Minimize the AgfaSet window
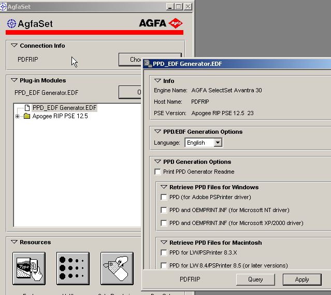Viewport: 331px width, 295px height. click(170, 7)
